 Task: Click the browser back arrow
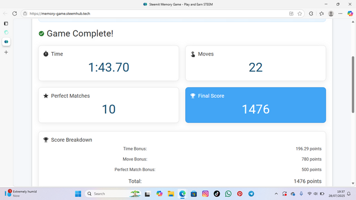5,13
